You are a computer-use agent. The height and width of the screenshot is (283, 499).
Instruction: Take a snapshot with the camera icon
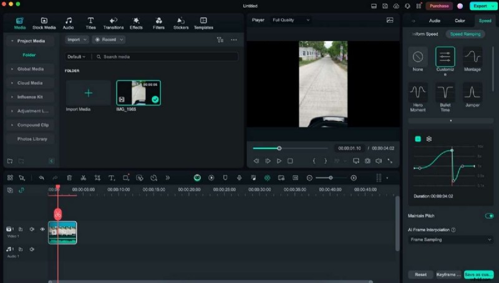click(x=367, y=161)
